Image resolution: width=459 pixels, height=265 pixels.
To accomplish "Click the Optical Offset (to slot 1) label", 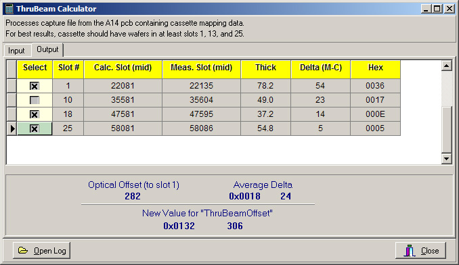I will point(133,185).
